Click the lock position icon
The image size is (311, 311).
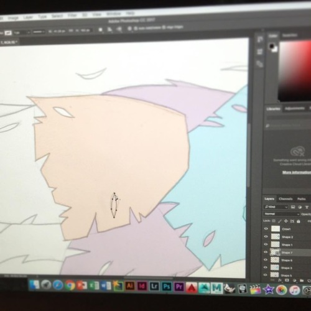click(x=286, y=221)
